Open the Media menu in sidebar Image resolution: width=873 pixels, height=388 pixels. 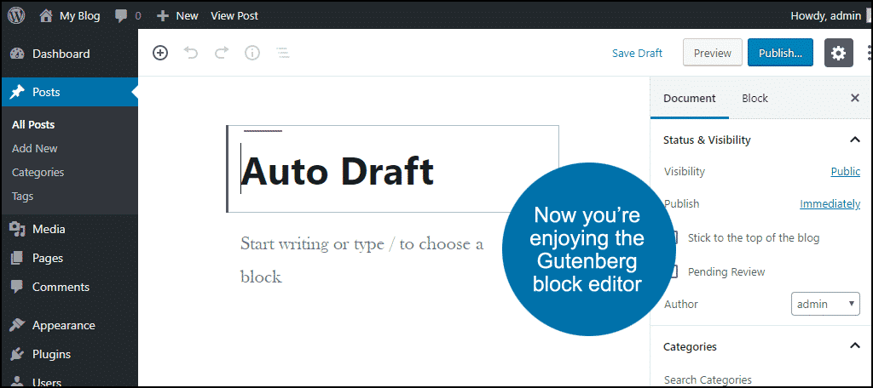click(49, 229)
